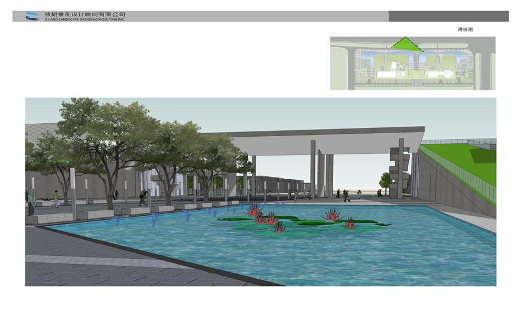
Task: Click the turquoise pond water surface
Action: click(x=354, y=248)
